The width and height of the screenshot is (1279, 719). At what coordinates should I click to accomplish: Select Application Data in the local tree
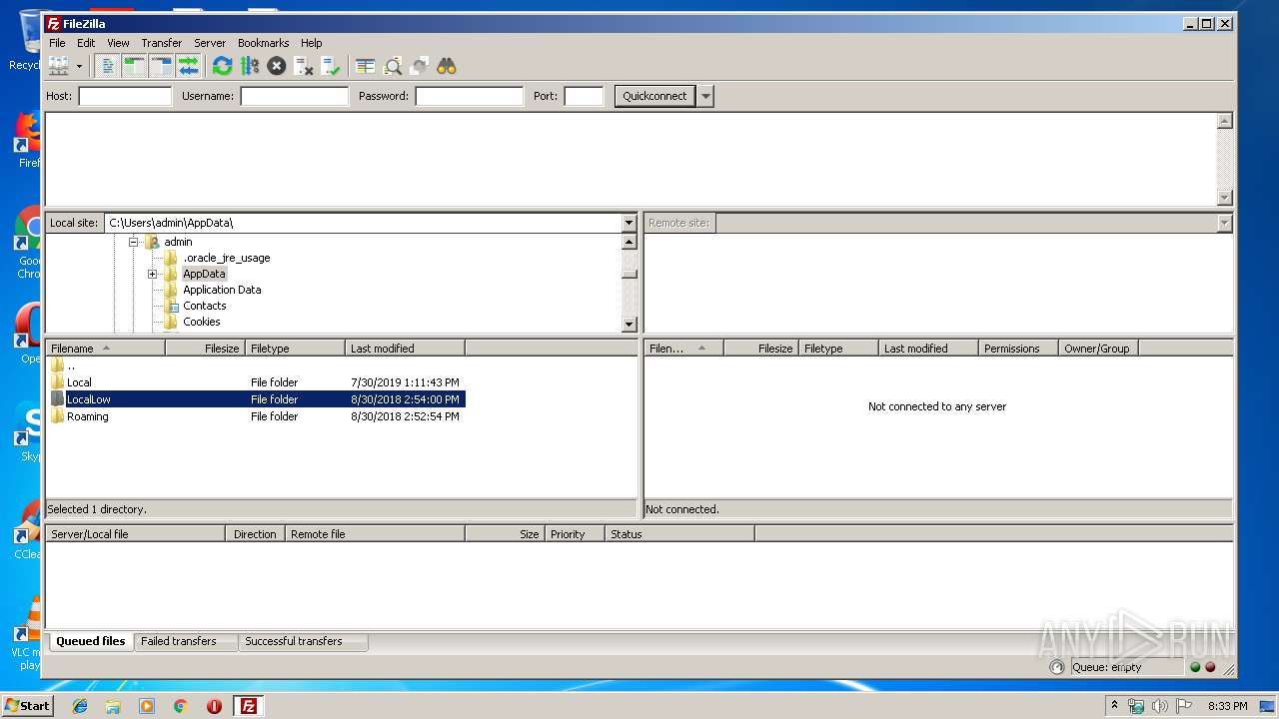tap(222, 290)
